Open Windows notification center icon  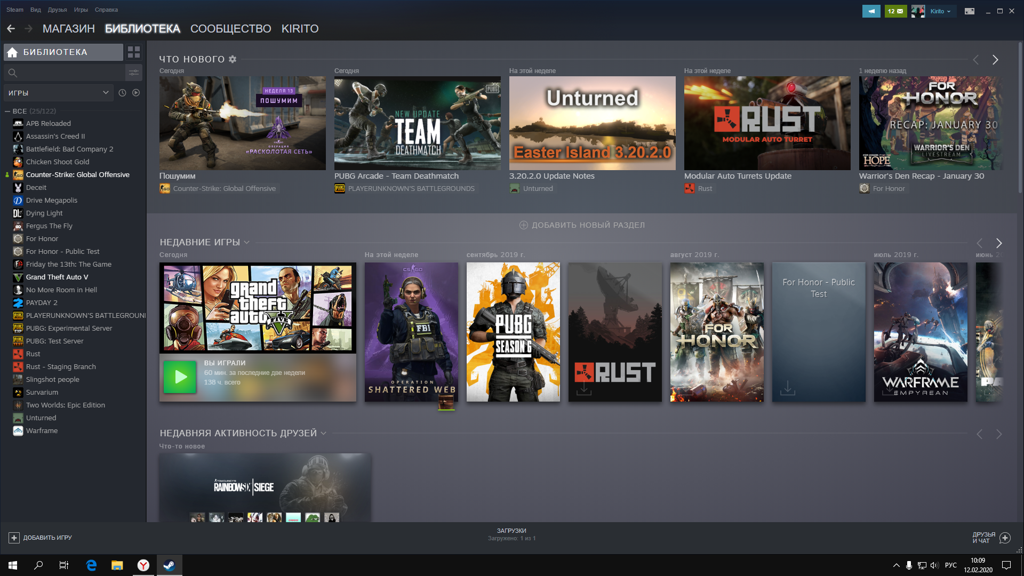[1006, 565]
